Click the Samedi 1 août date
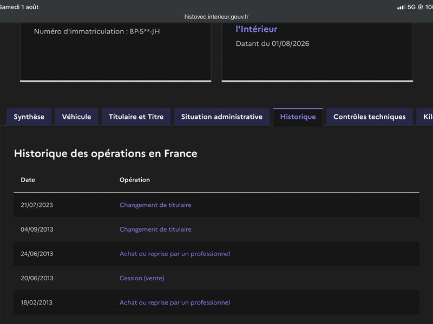Screen dimensions: 433x324 (x=19, y=7)
